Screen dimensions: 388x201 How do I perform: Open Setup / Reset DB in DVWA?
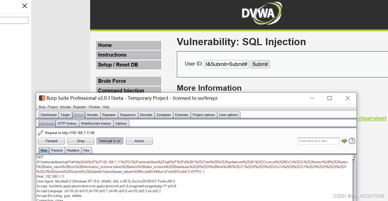[128, 65]
